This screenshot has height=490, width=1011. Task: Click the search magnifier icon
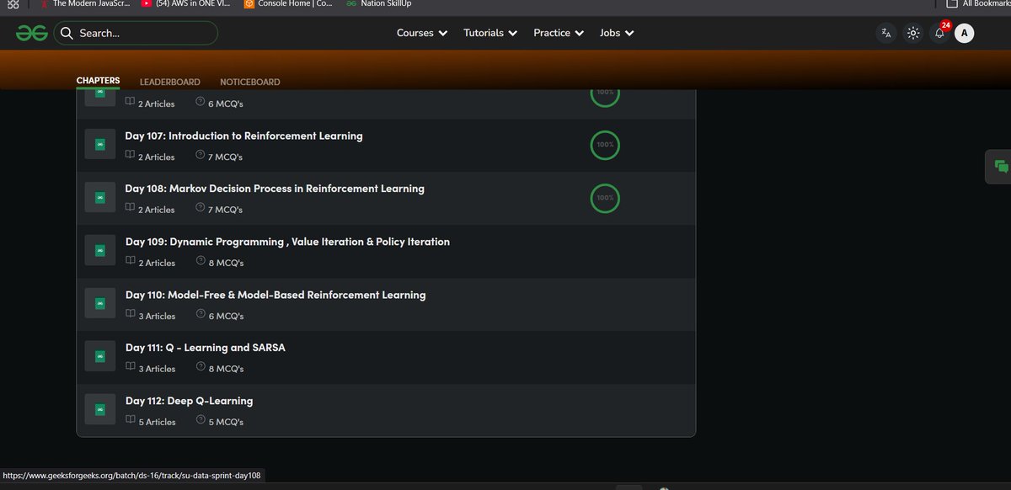point(67,34)
